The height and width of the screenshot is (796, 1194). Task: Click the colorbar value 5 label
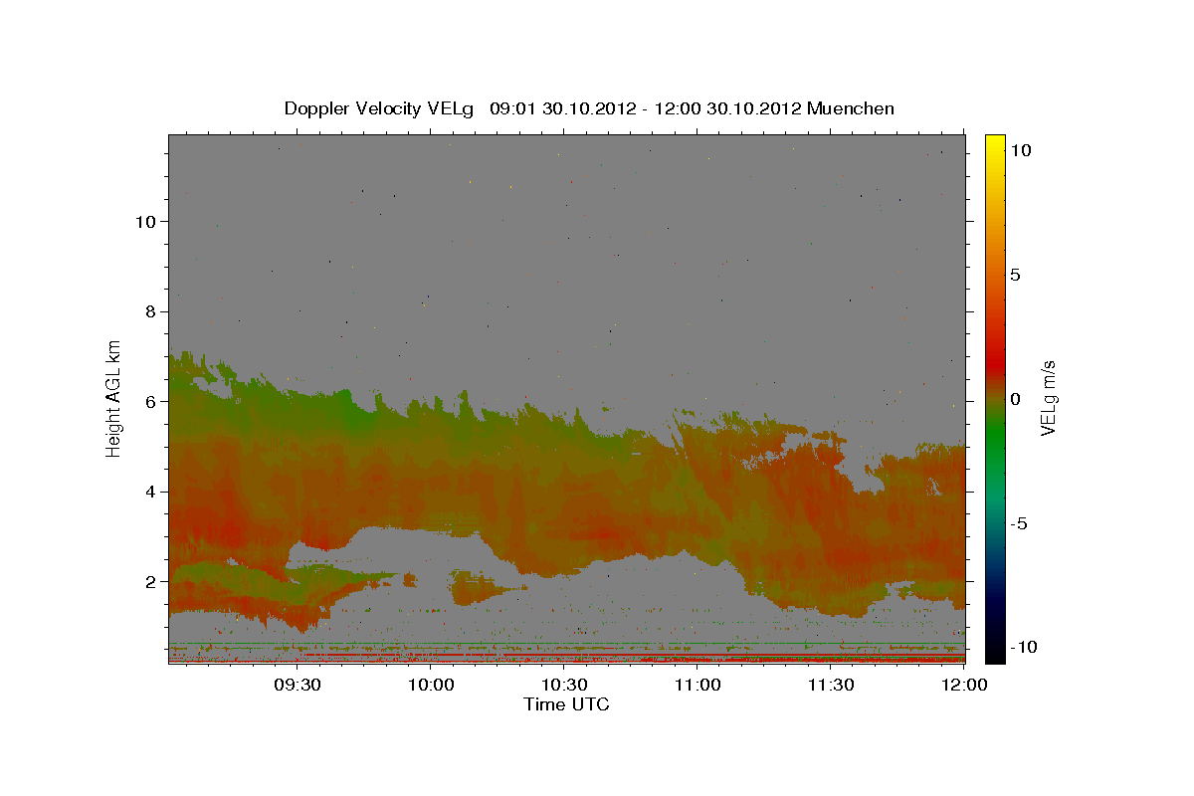coord(1015,275)
